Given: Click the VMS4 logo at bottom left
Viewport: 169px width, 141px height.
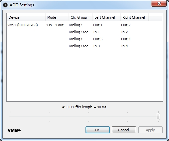Looking at the screenshot, I should (x=14, y=130).
